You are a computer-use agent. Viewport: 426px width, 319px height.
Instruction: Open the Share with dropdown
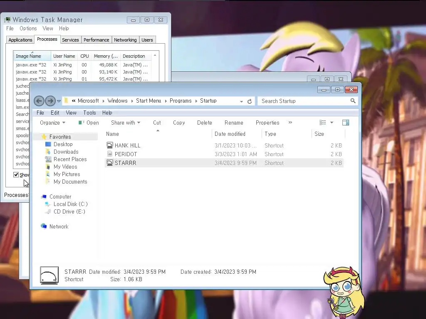click(126, 123)
